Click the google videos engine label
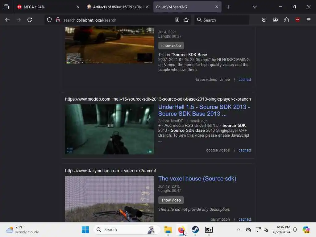The width and height of the screenshot is (316, 237). click(x=218, y=150)
